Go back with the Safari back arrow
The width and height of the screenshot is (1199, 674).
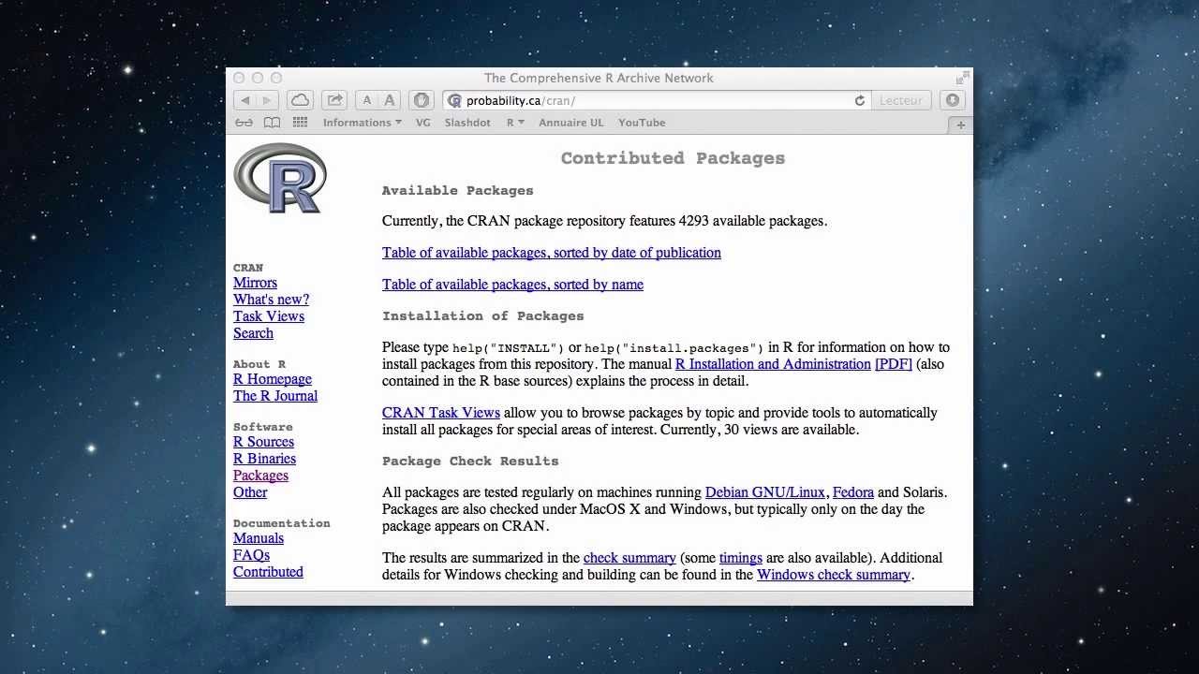tap(244, 100)
